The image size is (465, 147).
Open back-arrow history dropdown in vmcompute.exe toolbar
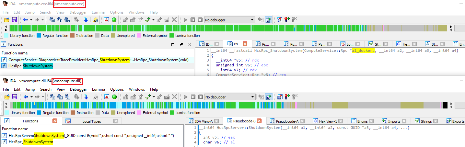[x=31, y=20]
